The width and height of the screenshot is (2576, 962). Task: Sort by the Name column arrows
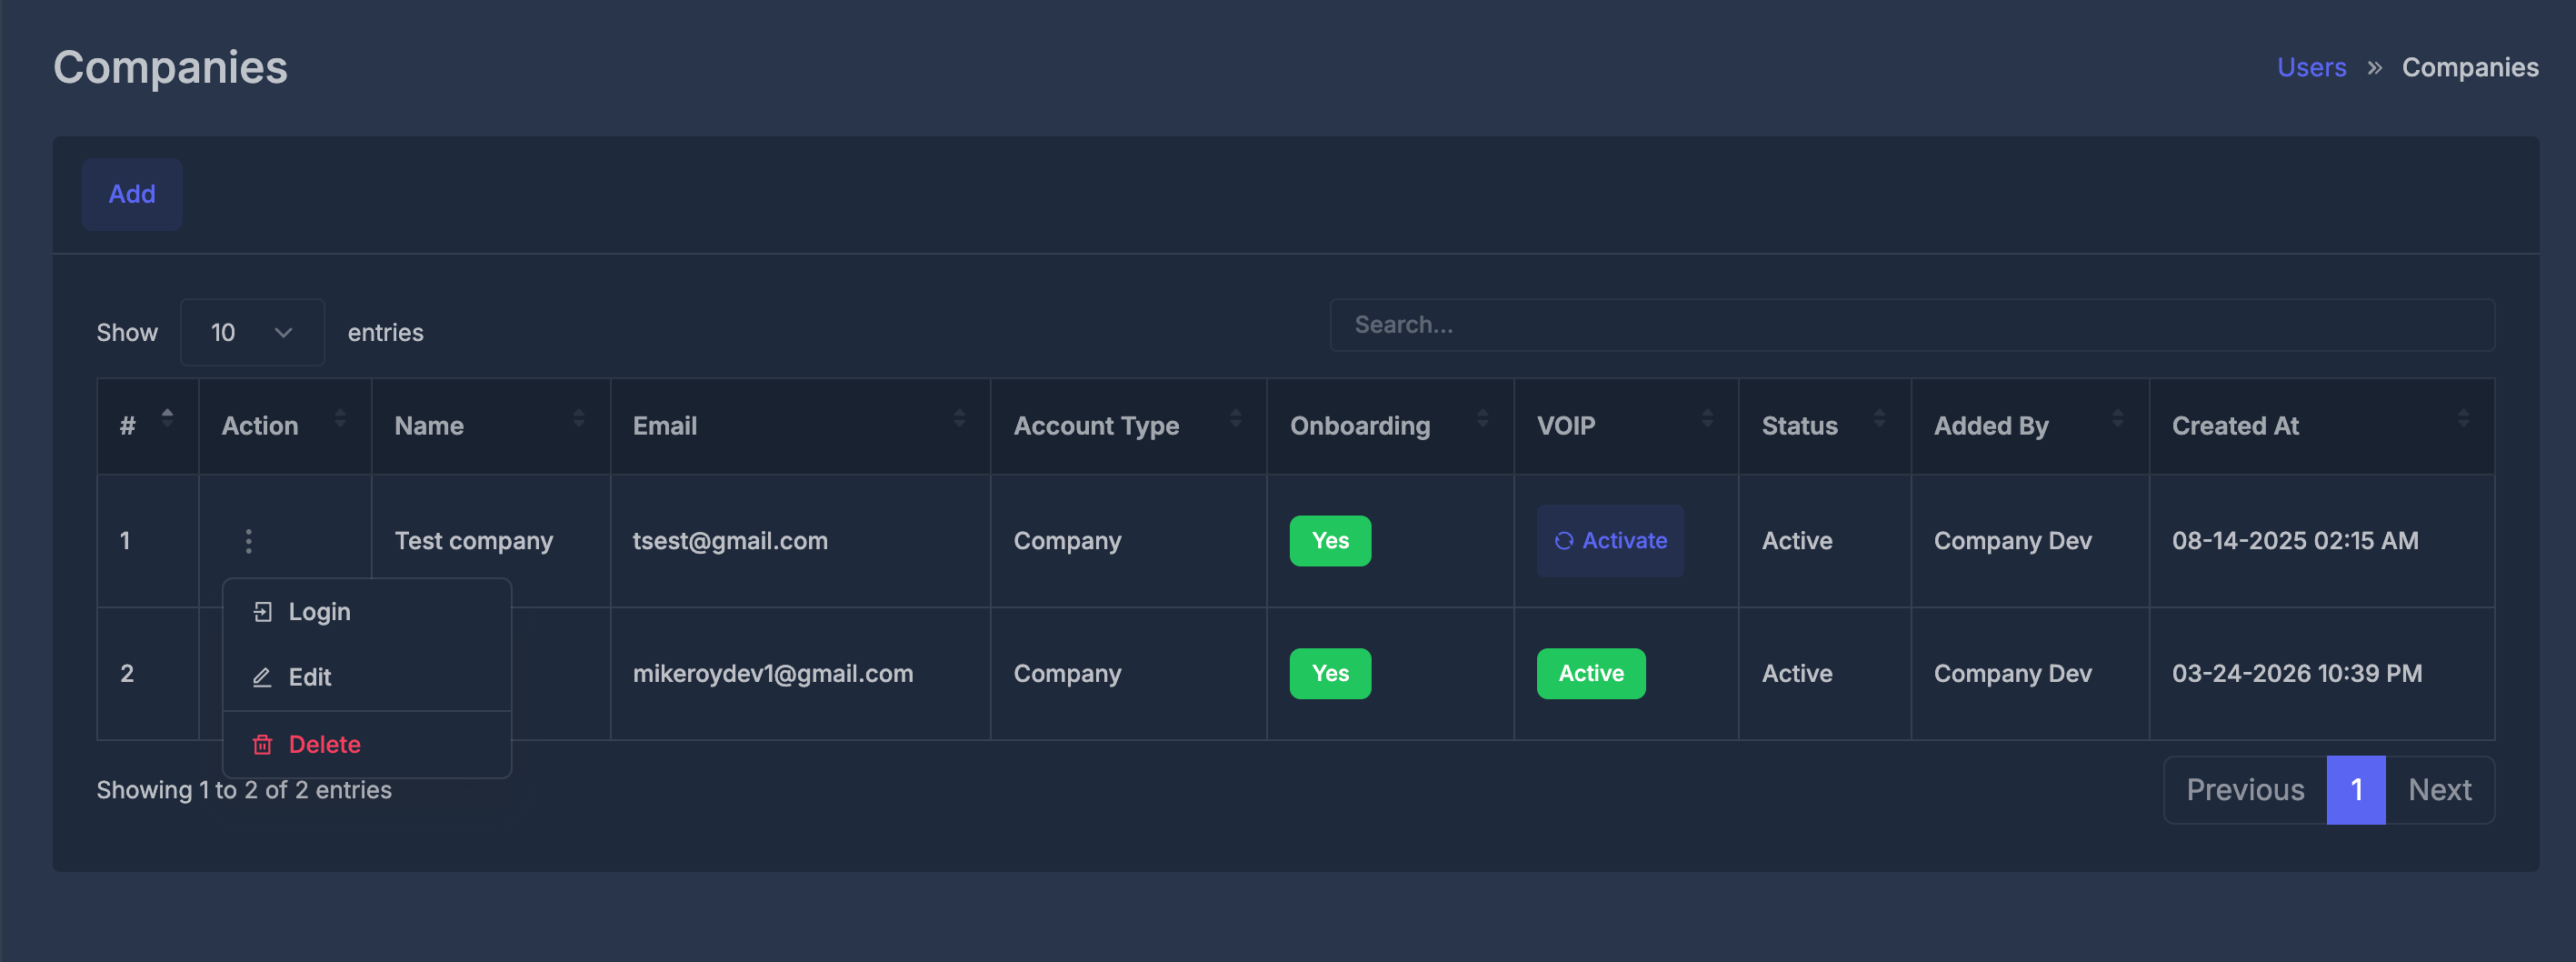578,418
